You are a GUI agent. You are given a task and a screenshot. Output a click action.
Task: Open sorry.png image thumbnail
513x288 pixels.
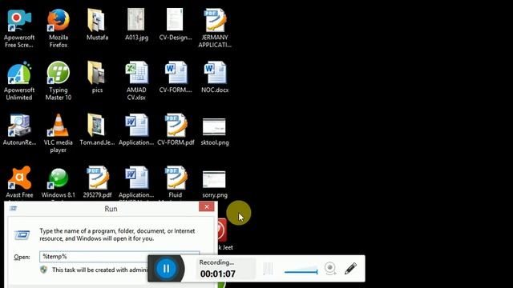click(215, 184)
